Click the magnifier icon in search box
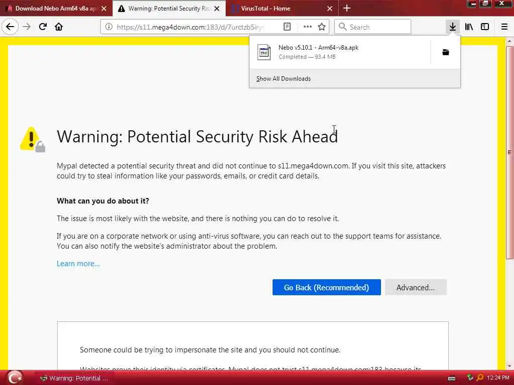Screen dimensions: 514x385 (342, 27)
